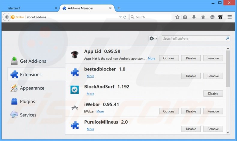Screen dimensions: 237x141
Task: Click the extension list scrollbar thumb
Action: pos(228,69)
